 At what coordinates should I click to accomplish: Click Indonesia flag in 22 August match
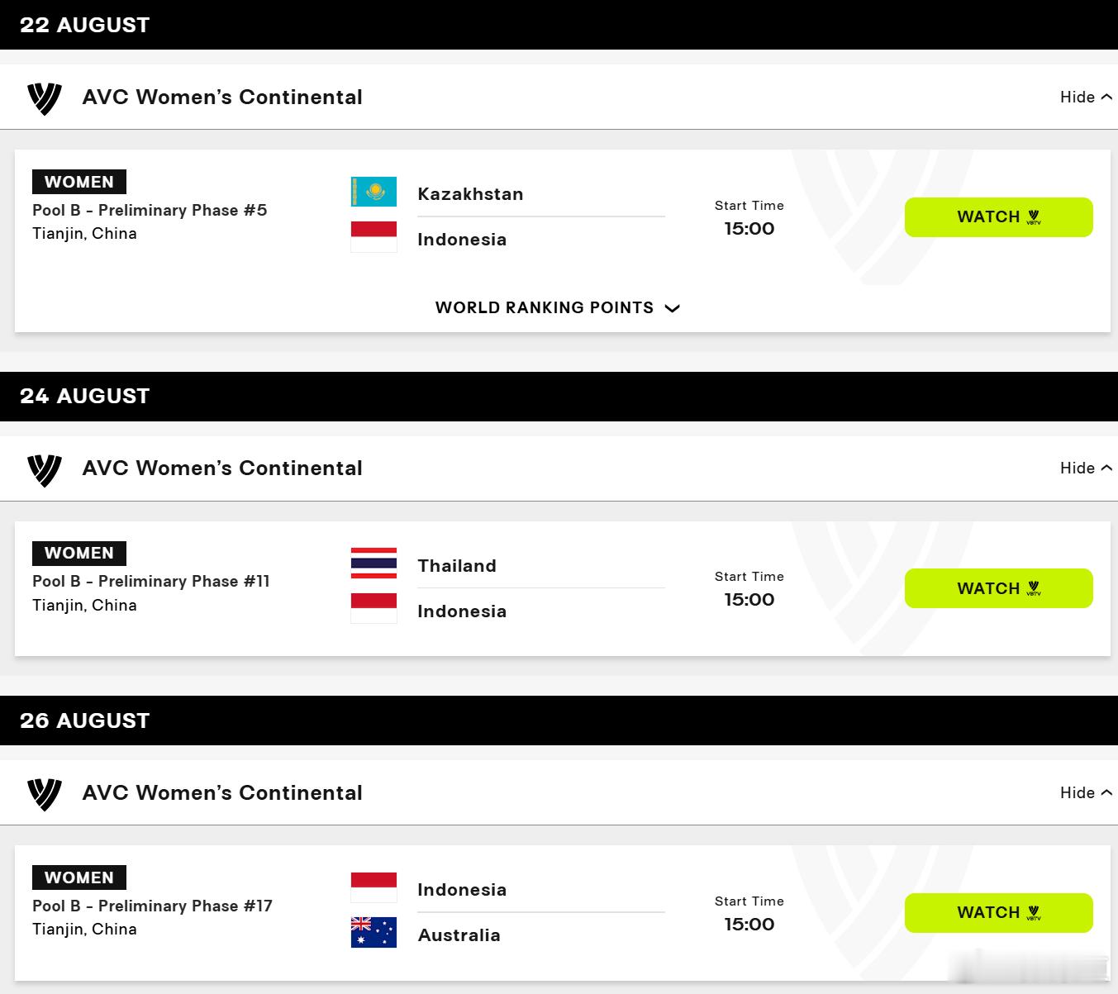click(x=373, y=237)
